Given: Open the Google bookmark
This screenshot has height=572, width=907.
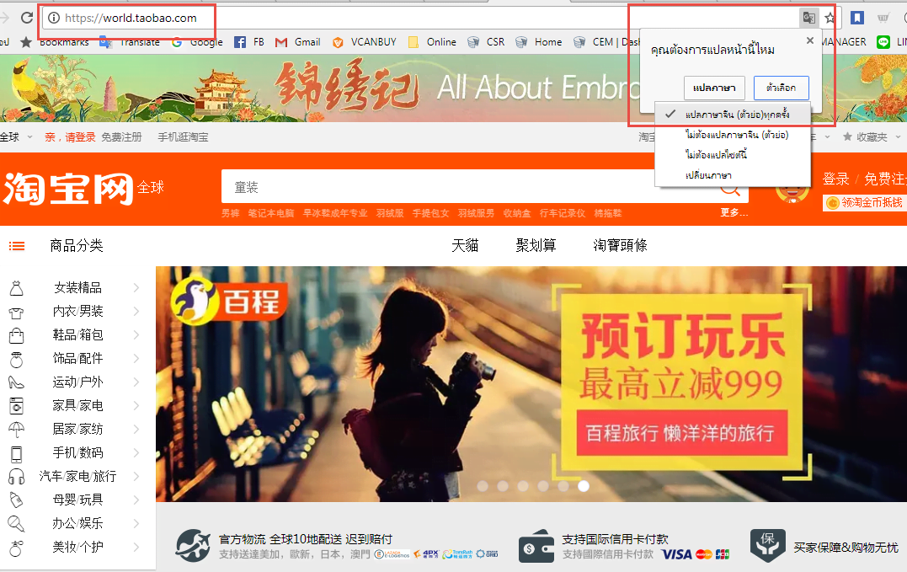Looking at the screenshot, I should pos(197,42).
